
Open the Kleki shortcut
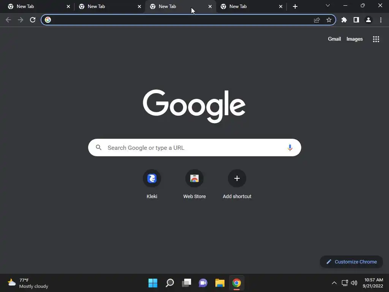(x=152, y=184)
